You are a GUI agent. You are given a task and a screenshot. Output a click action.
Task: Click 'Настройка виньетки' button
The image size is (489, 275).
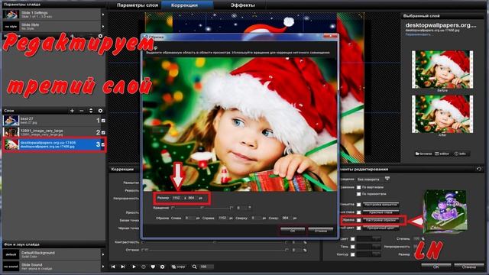(381, 205)
